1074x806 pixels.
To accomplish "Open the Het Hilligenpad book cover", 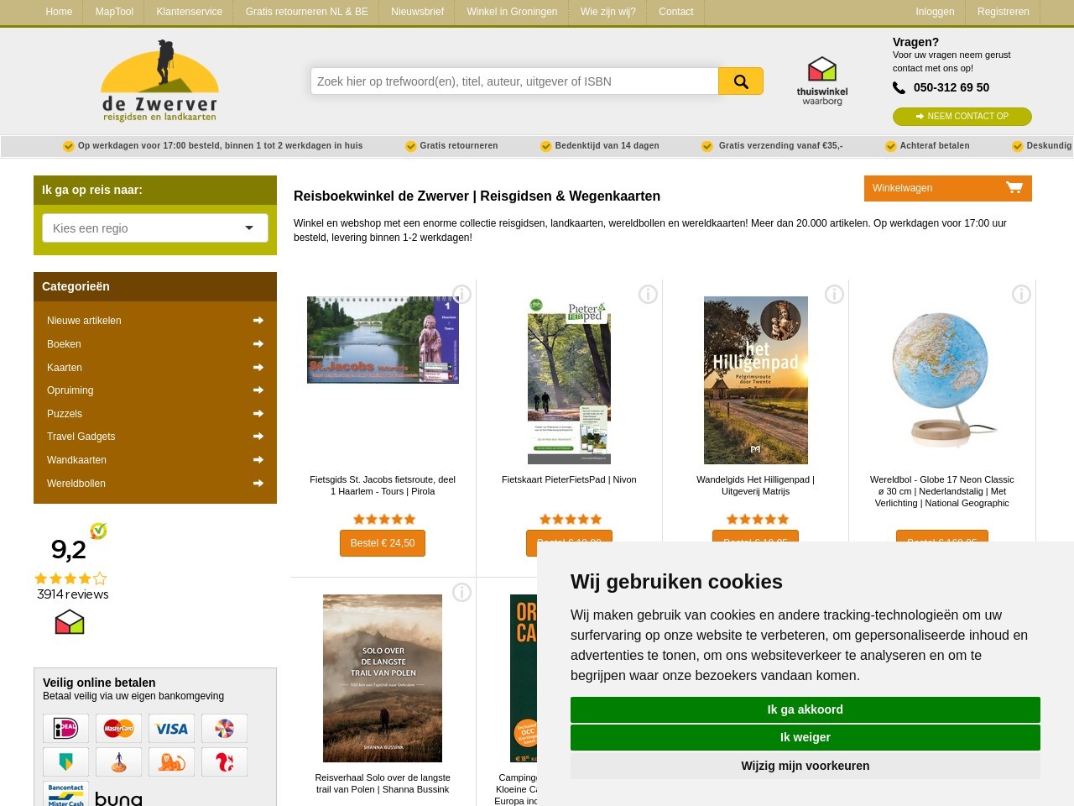I will click(756, 380).
